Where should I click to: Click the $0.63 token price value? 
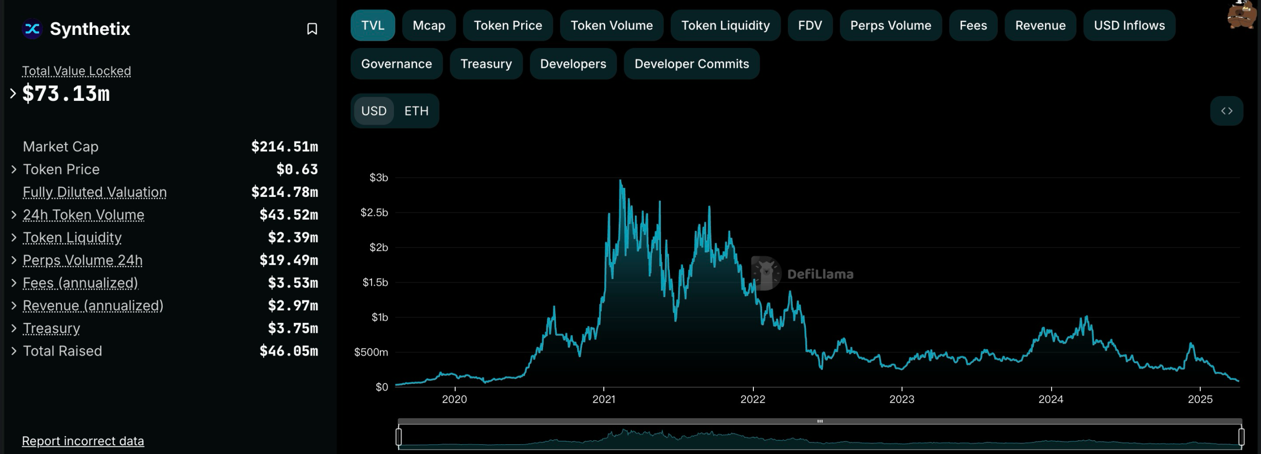click(297, 170)
